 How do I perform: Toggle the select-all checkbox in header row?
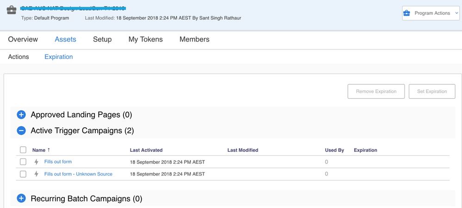(23, 150)
